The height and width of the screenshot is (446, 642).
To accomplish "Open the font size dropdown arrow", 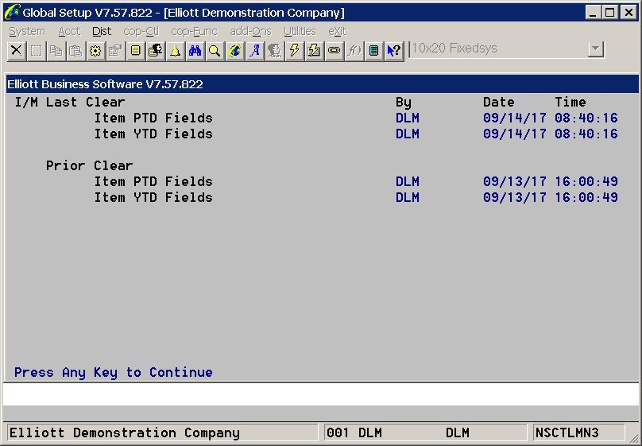I will point(596,49).
